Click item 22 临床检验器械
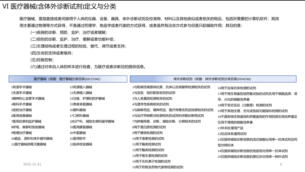 click(81, 144)
